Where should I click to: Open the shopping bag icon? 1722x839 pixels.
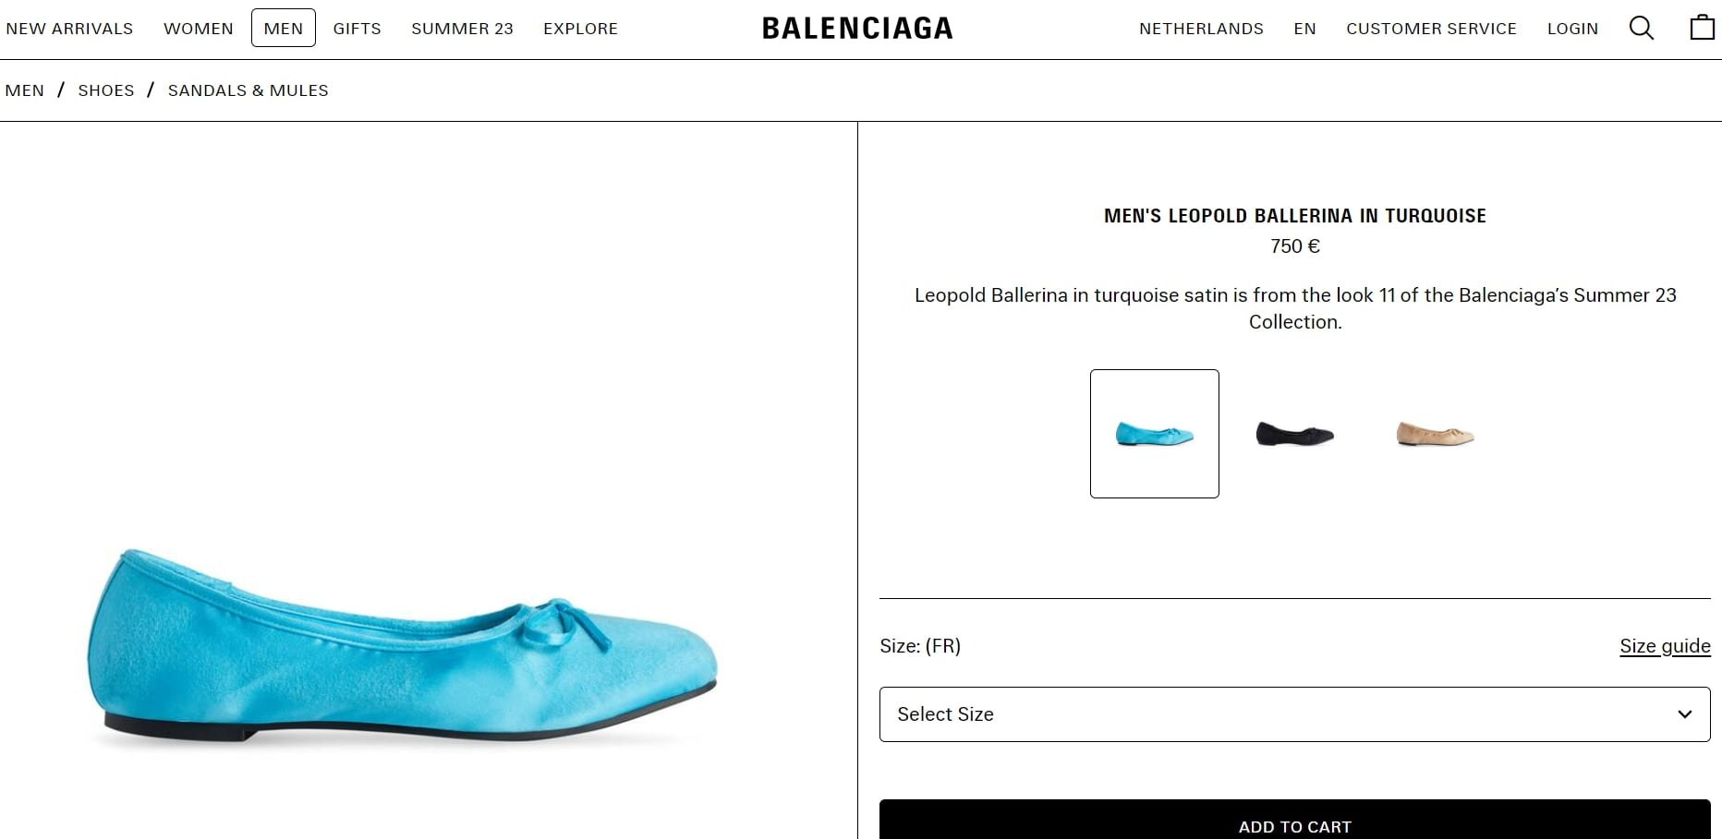tap(1702, 28)
